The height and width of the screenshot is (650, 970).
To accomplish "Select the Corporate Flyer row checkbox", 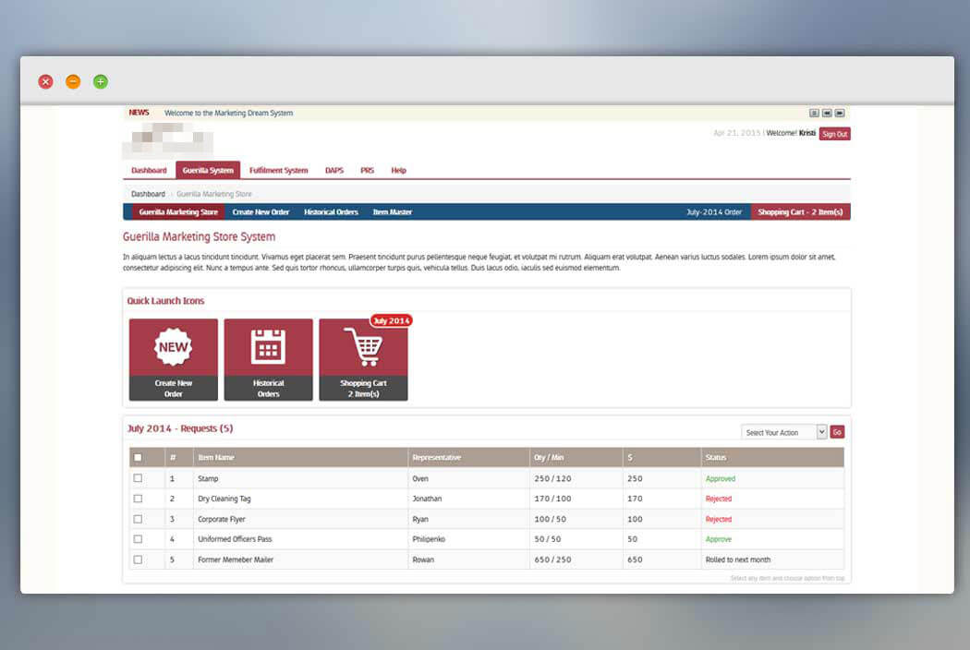I will 138,519.
